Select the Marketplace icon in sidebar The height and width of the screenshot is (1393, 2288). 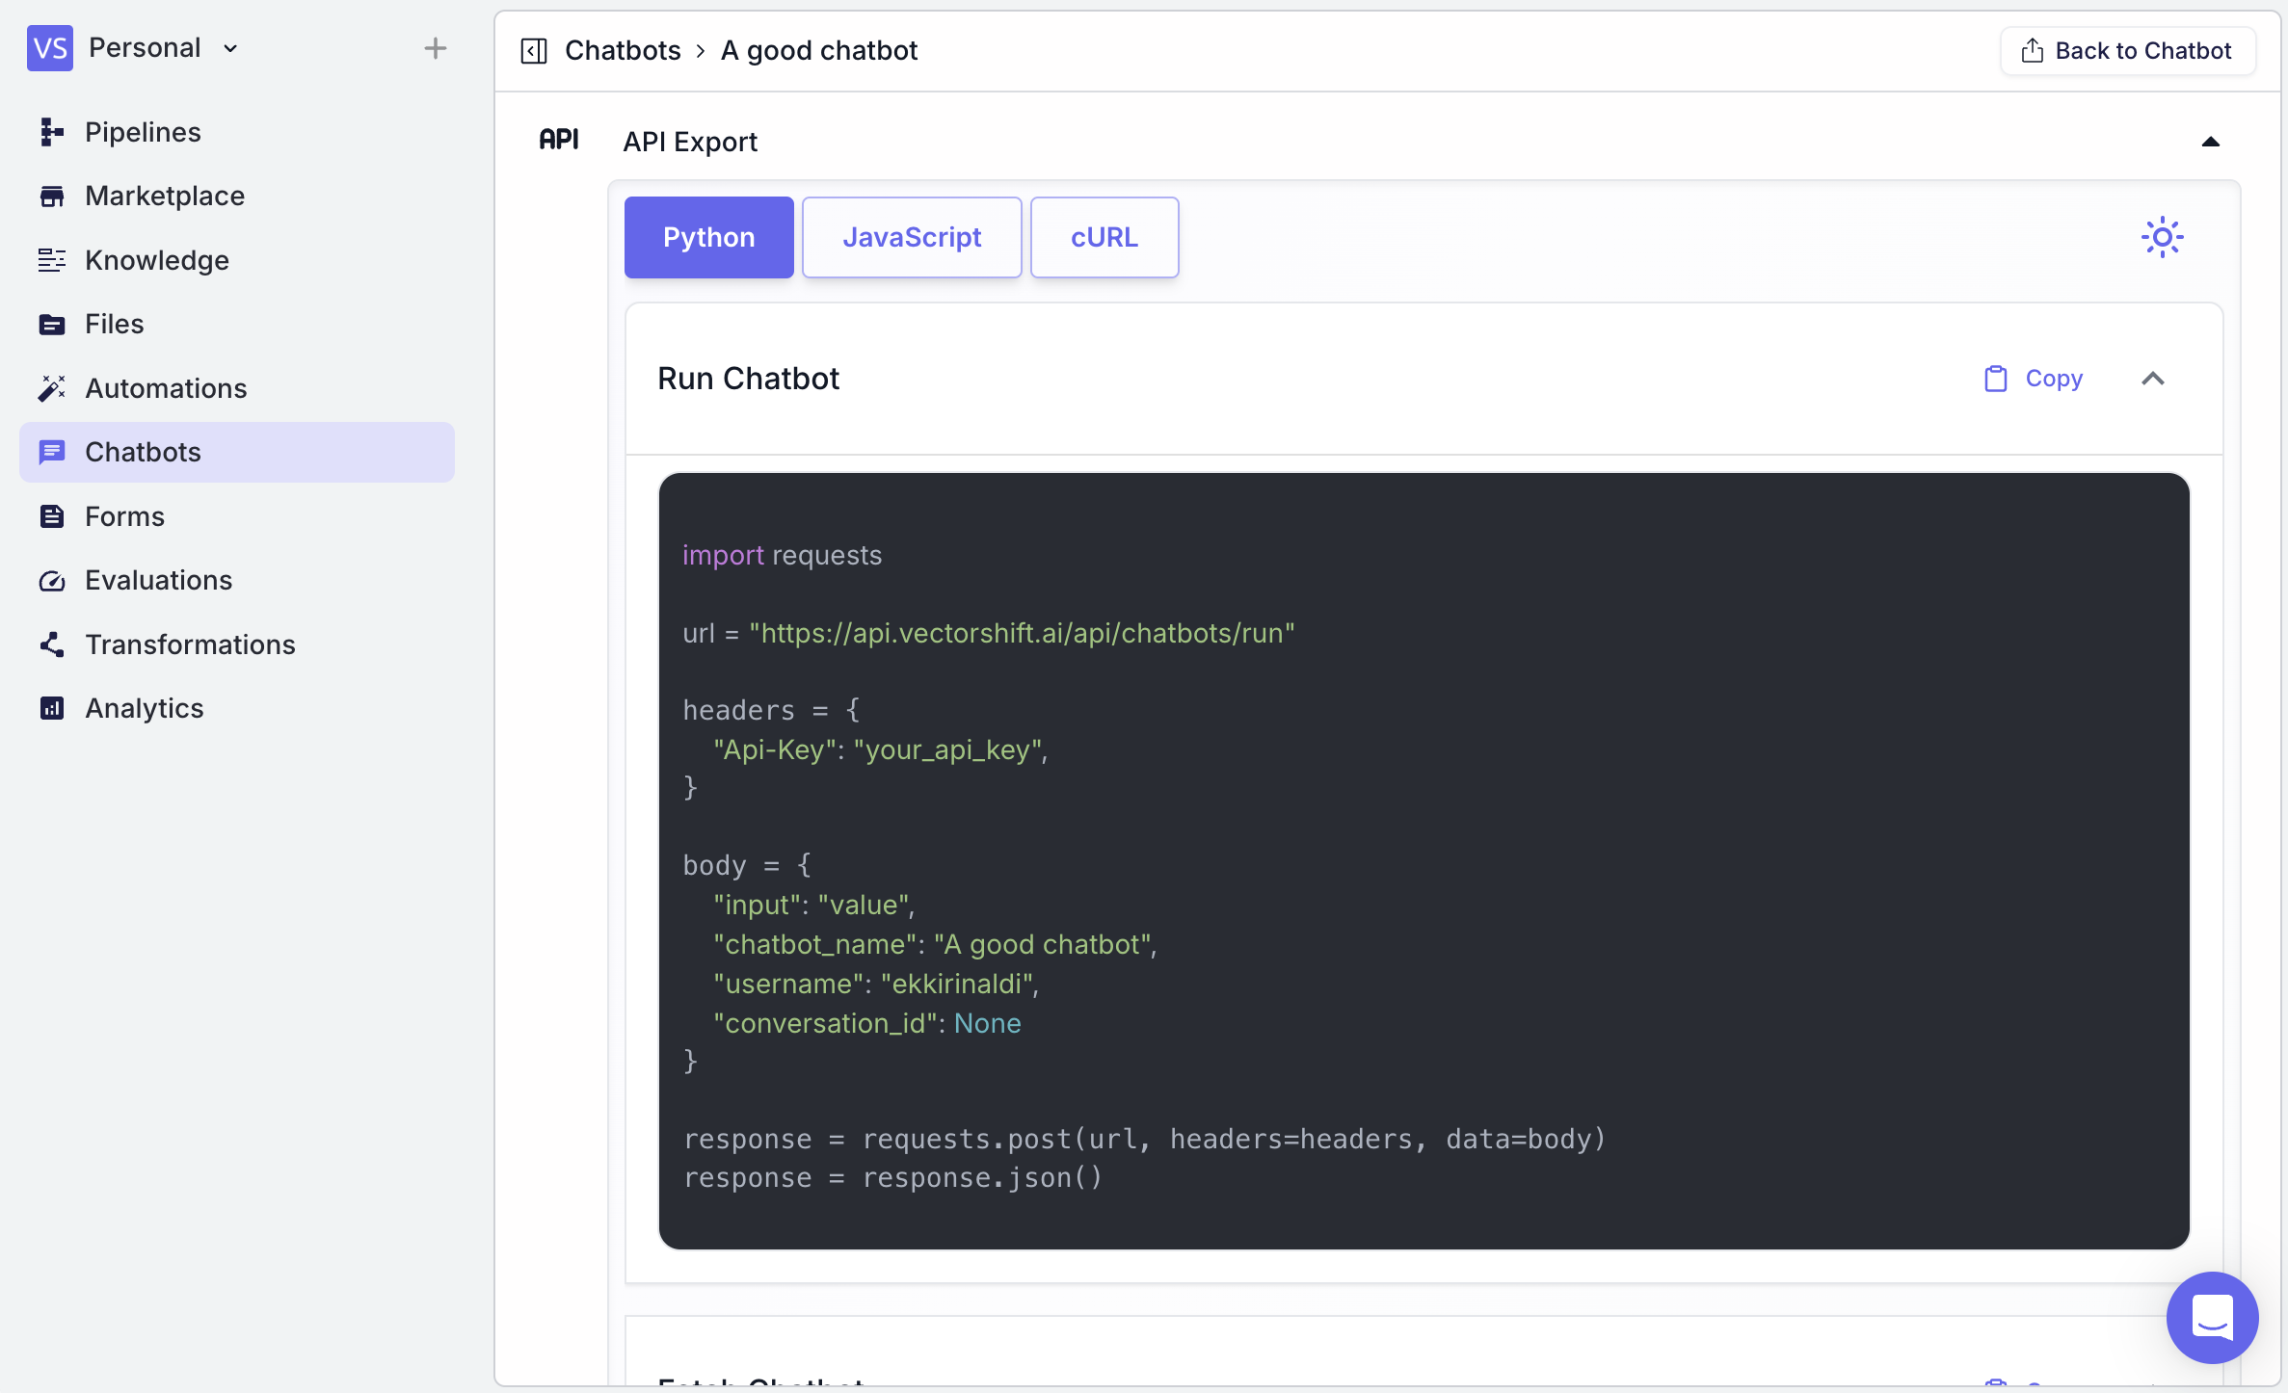click(x=51, y=196)
